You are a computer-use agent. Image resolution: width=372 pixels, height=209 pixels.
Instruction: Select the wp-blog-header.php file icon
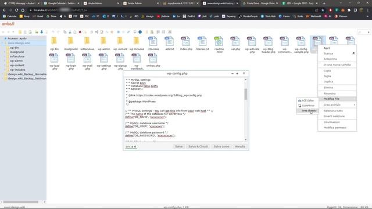point(268,41)
